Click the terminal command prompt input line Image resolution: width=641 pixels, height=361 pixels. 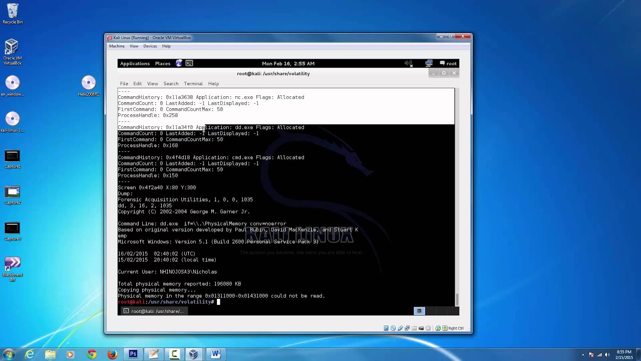(286, 302)
